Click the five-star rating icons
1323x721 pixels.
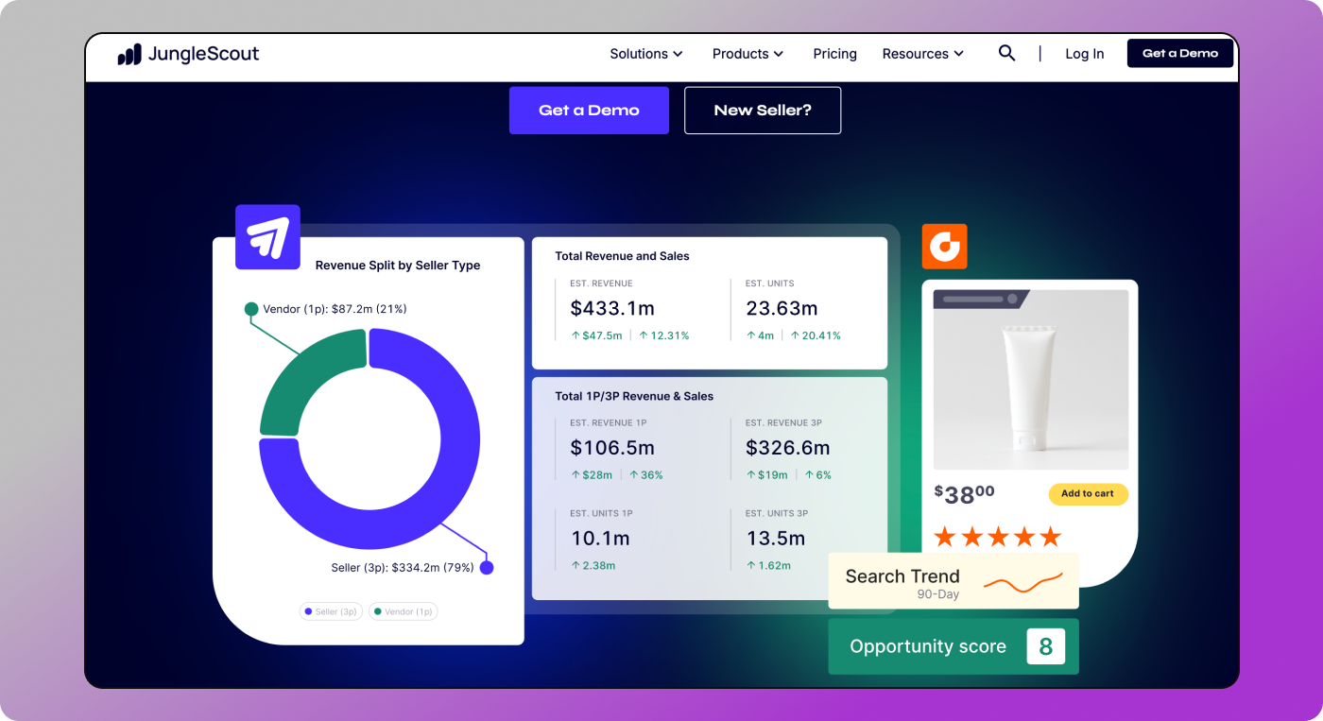coord(997,538)
